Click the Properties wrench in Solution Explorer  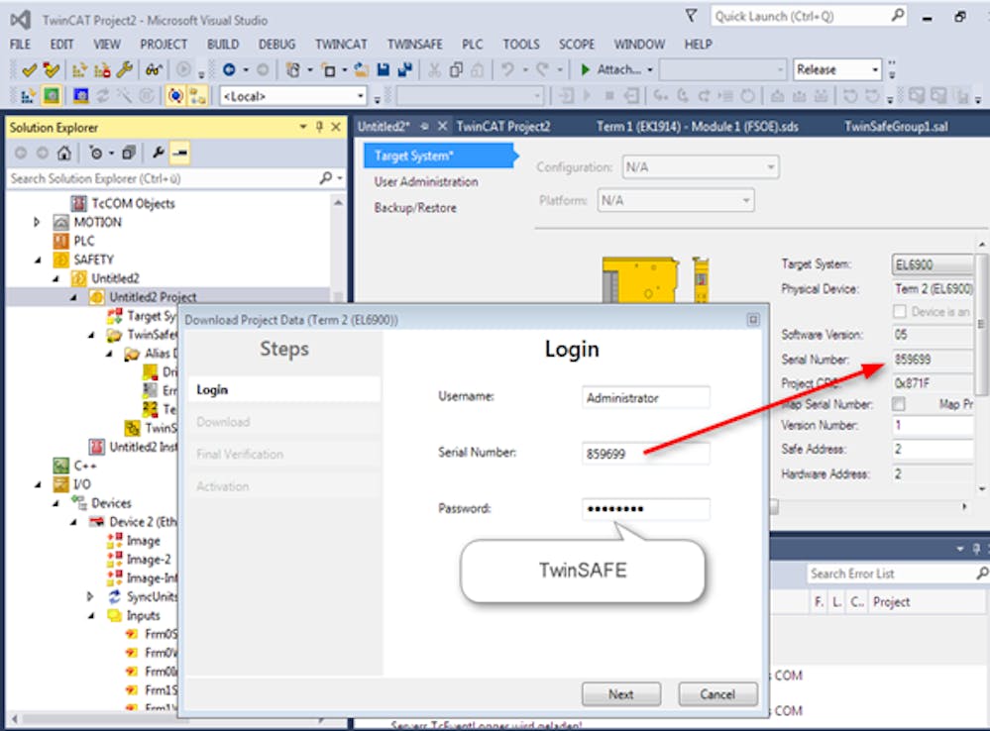[158, 153]
